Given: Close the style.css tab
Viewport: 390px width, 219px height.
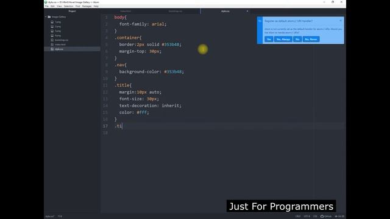Looking at the screenshot, I should [247, 11].
